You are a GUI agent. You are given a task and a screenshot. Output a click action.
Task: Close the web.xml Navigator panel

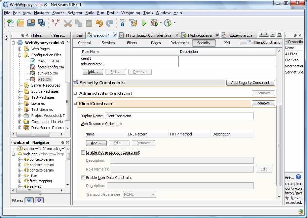pos(67,142)
